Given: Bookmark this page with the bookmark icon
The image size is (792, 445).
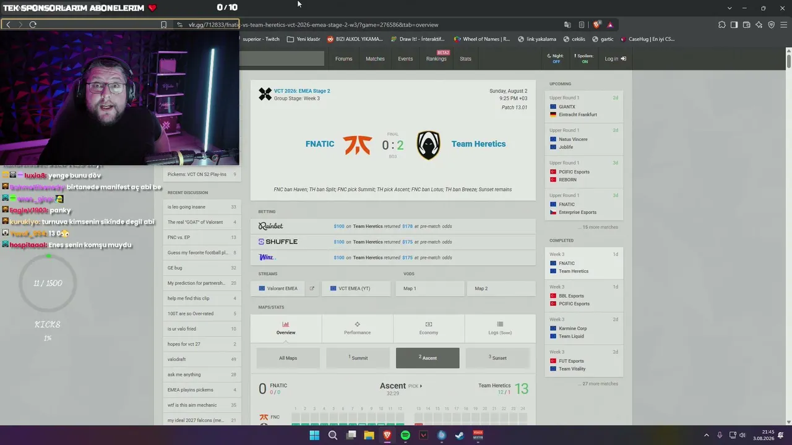Looking at the screenshot, I should pos(163,25).
